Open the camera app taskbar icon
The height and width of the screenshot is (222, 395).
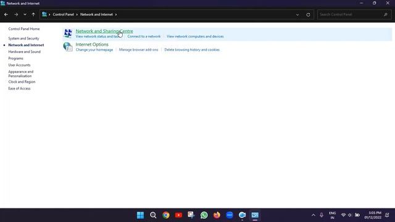click(242, 215)
